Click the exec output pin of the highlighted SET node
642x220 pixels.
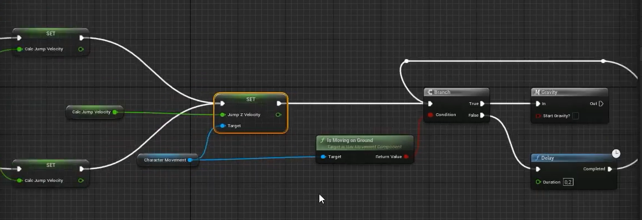[279, 104]
